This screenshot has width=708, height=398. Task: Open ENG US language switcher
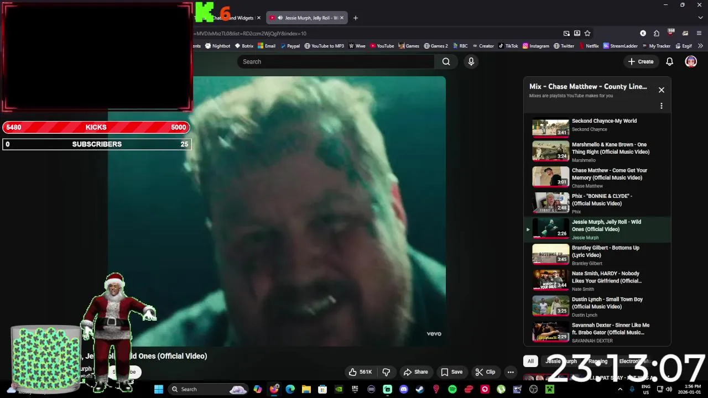[x=645, y=389]
